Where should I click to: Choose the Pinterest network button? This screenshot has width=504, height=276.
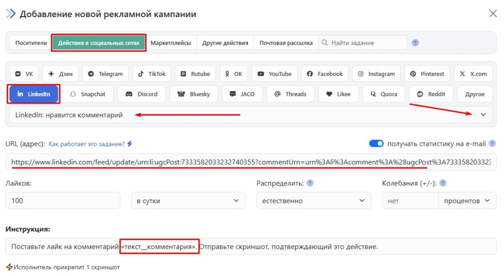tap(427, 74)
